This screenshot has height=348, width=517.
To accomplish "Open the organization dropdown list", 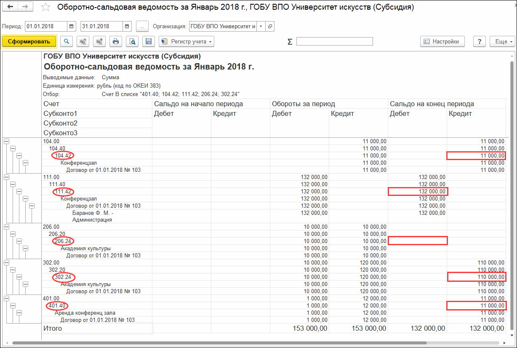I will click(261, 26).
